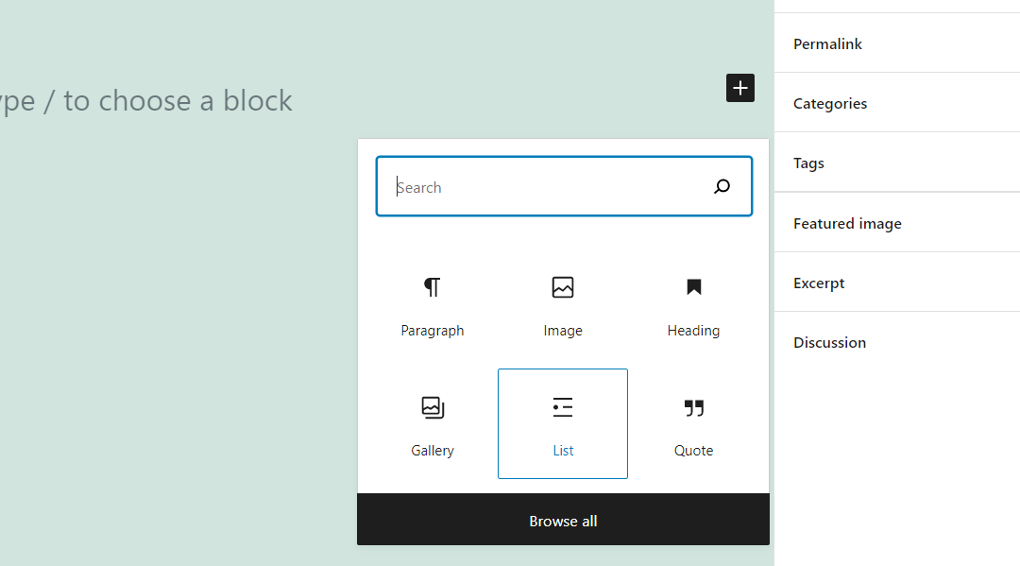The width and height of the screenshot is (1020, 566).
Task: Click the Quote text label
Action: [693, 451]
